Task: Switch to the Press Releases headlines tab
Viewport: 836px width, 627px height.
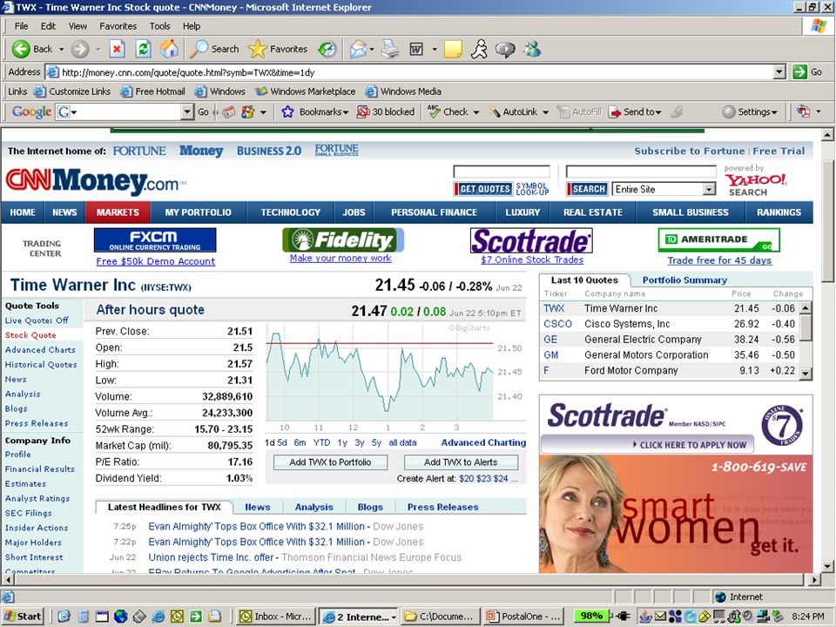Action: point(442,507)
